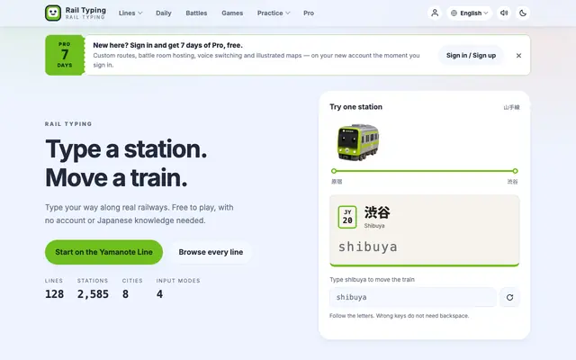
Task: Expand the Lines dropdown menu
Action: tap(130, 13)
